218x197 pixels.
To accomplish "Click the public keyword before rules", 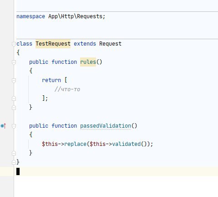I will [x=39, y=62].
